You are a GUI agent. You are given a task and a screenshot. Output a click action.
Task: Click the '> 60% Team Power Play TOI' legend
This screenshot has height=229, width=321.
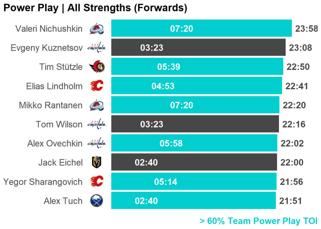[x=258, y=221]
